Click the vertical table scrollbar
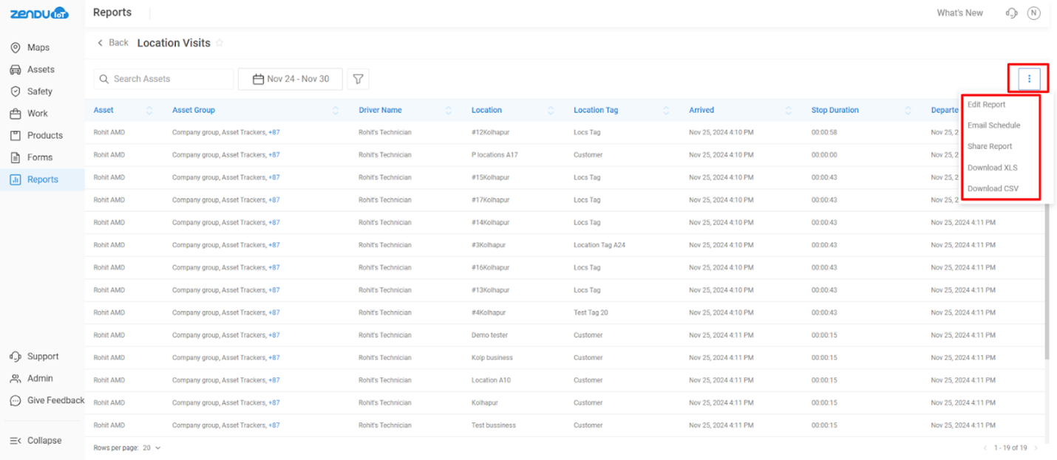 pos(1047,281)
